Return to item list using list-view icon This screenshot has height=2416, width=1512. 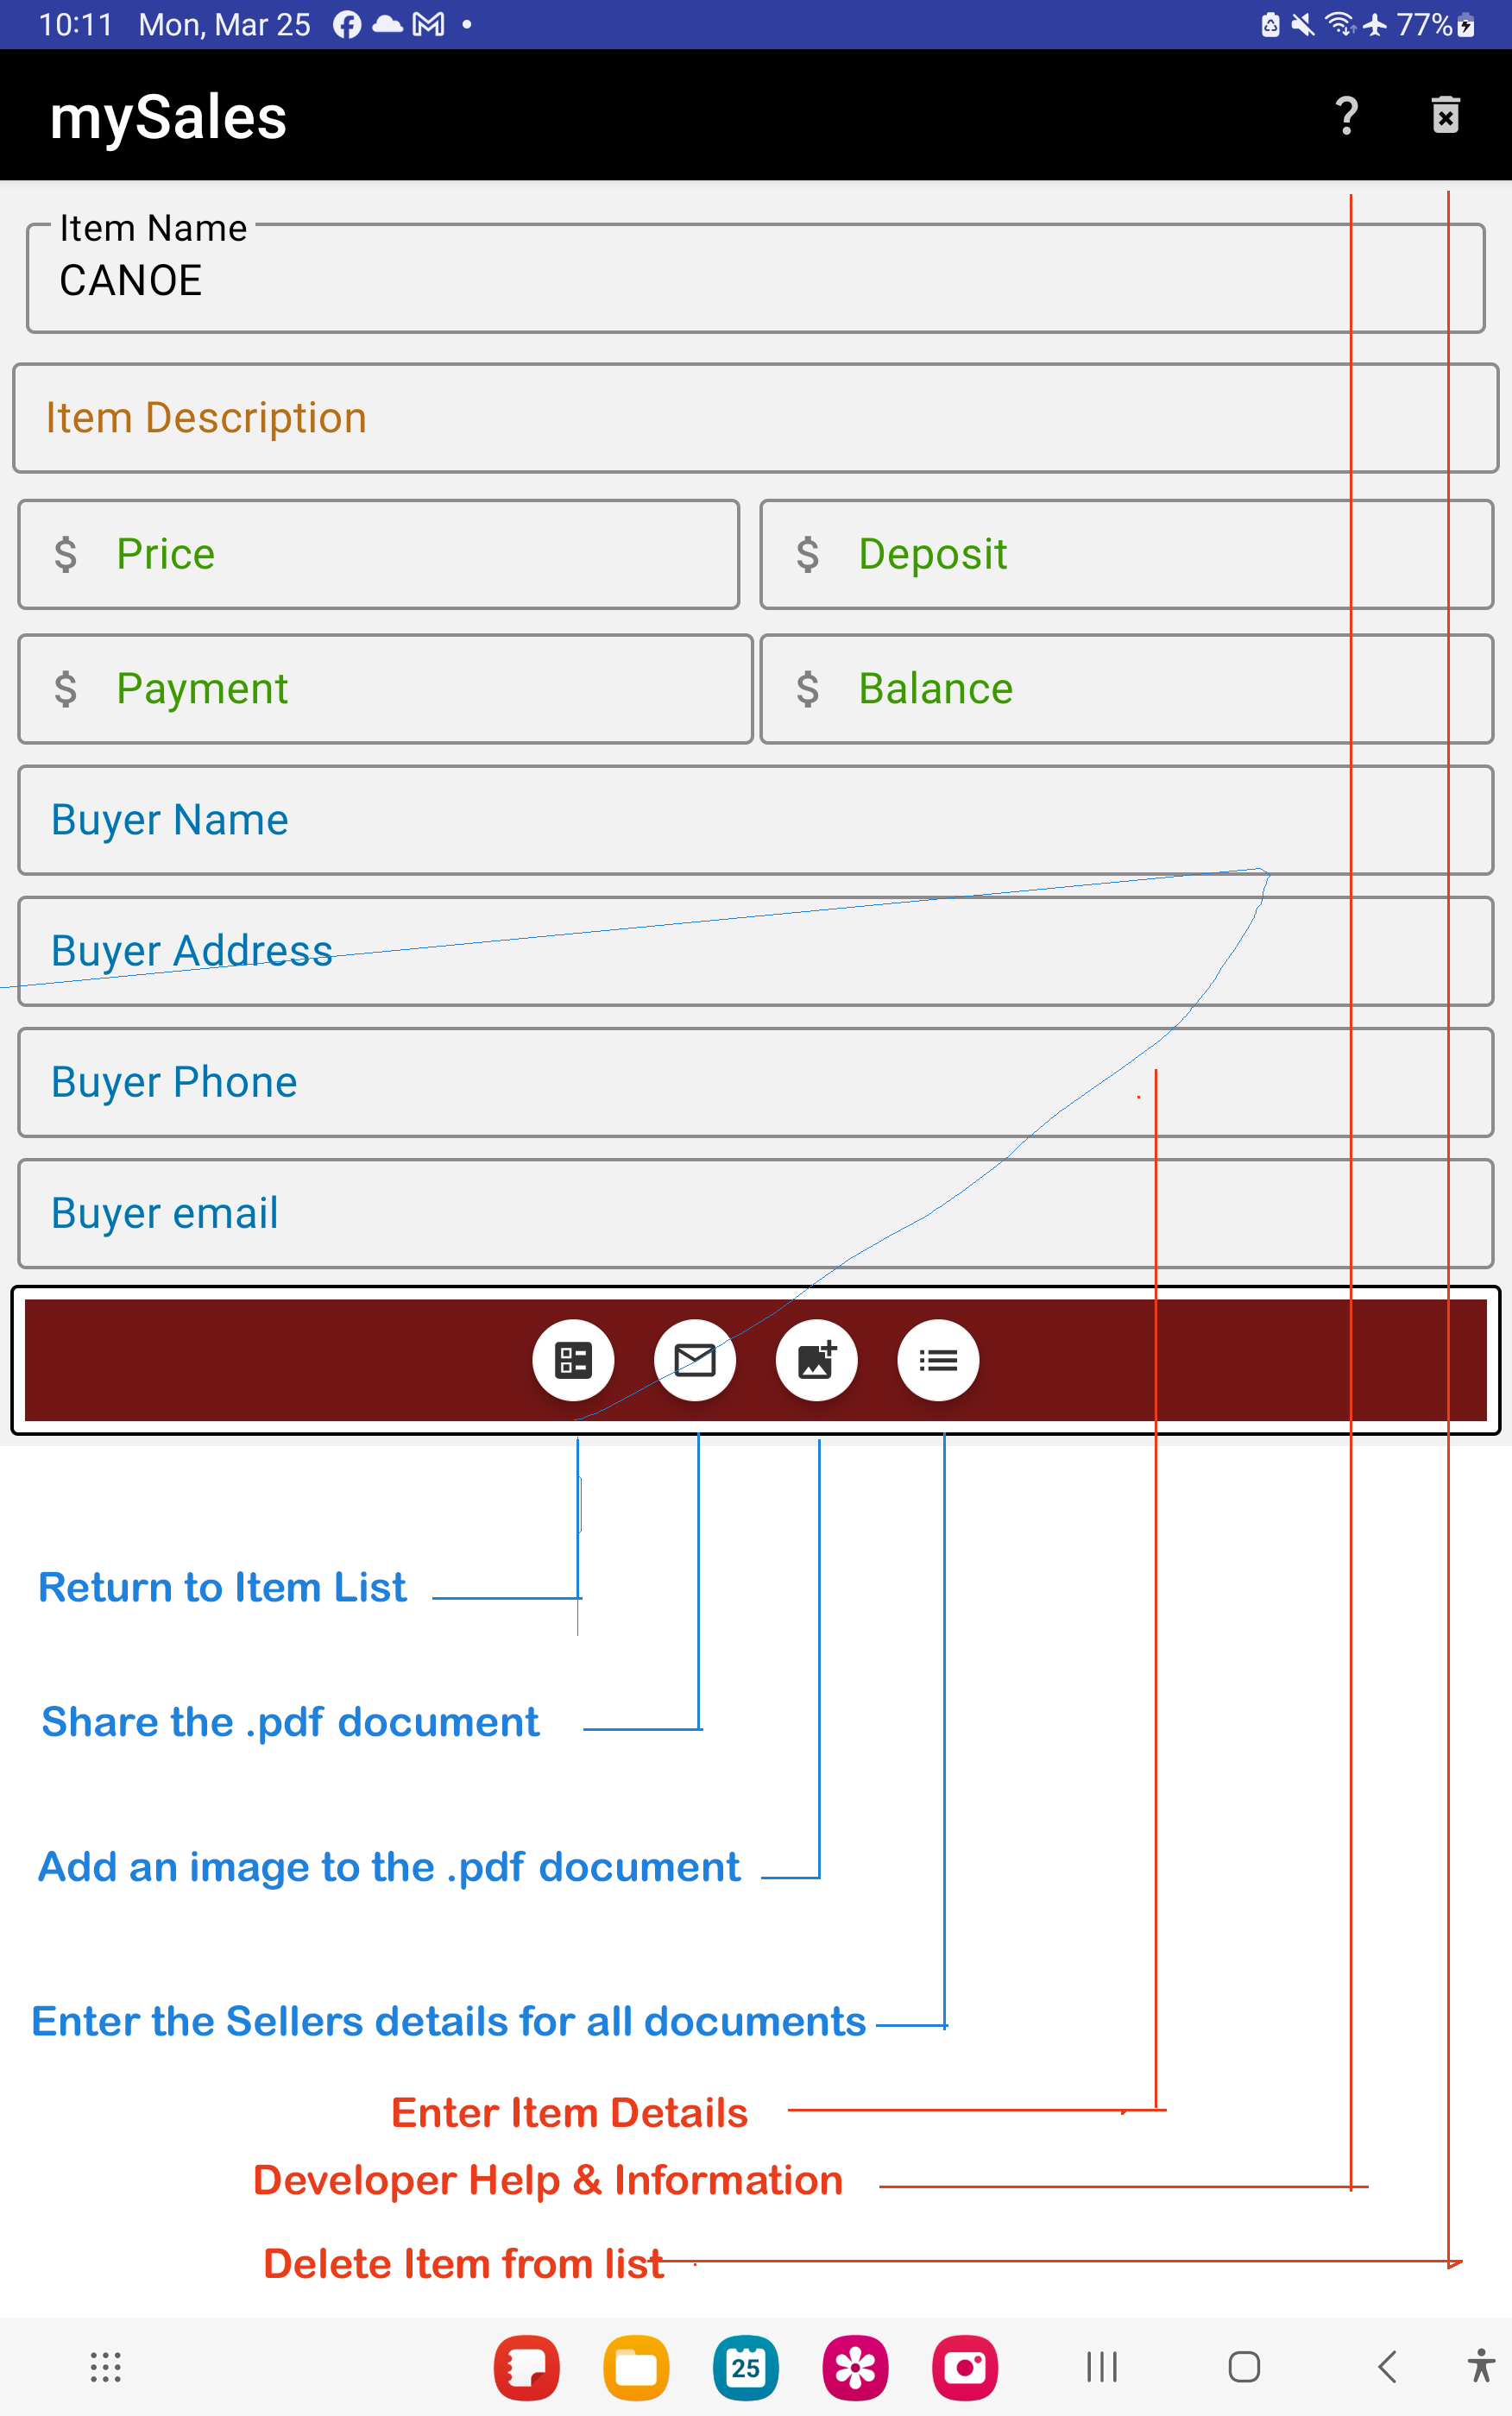(x=573, y=1360)
